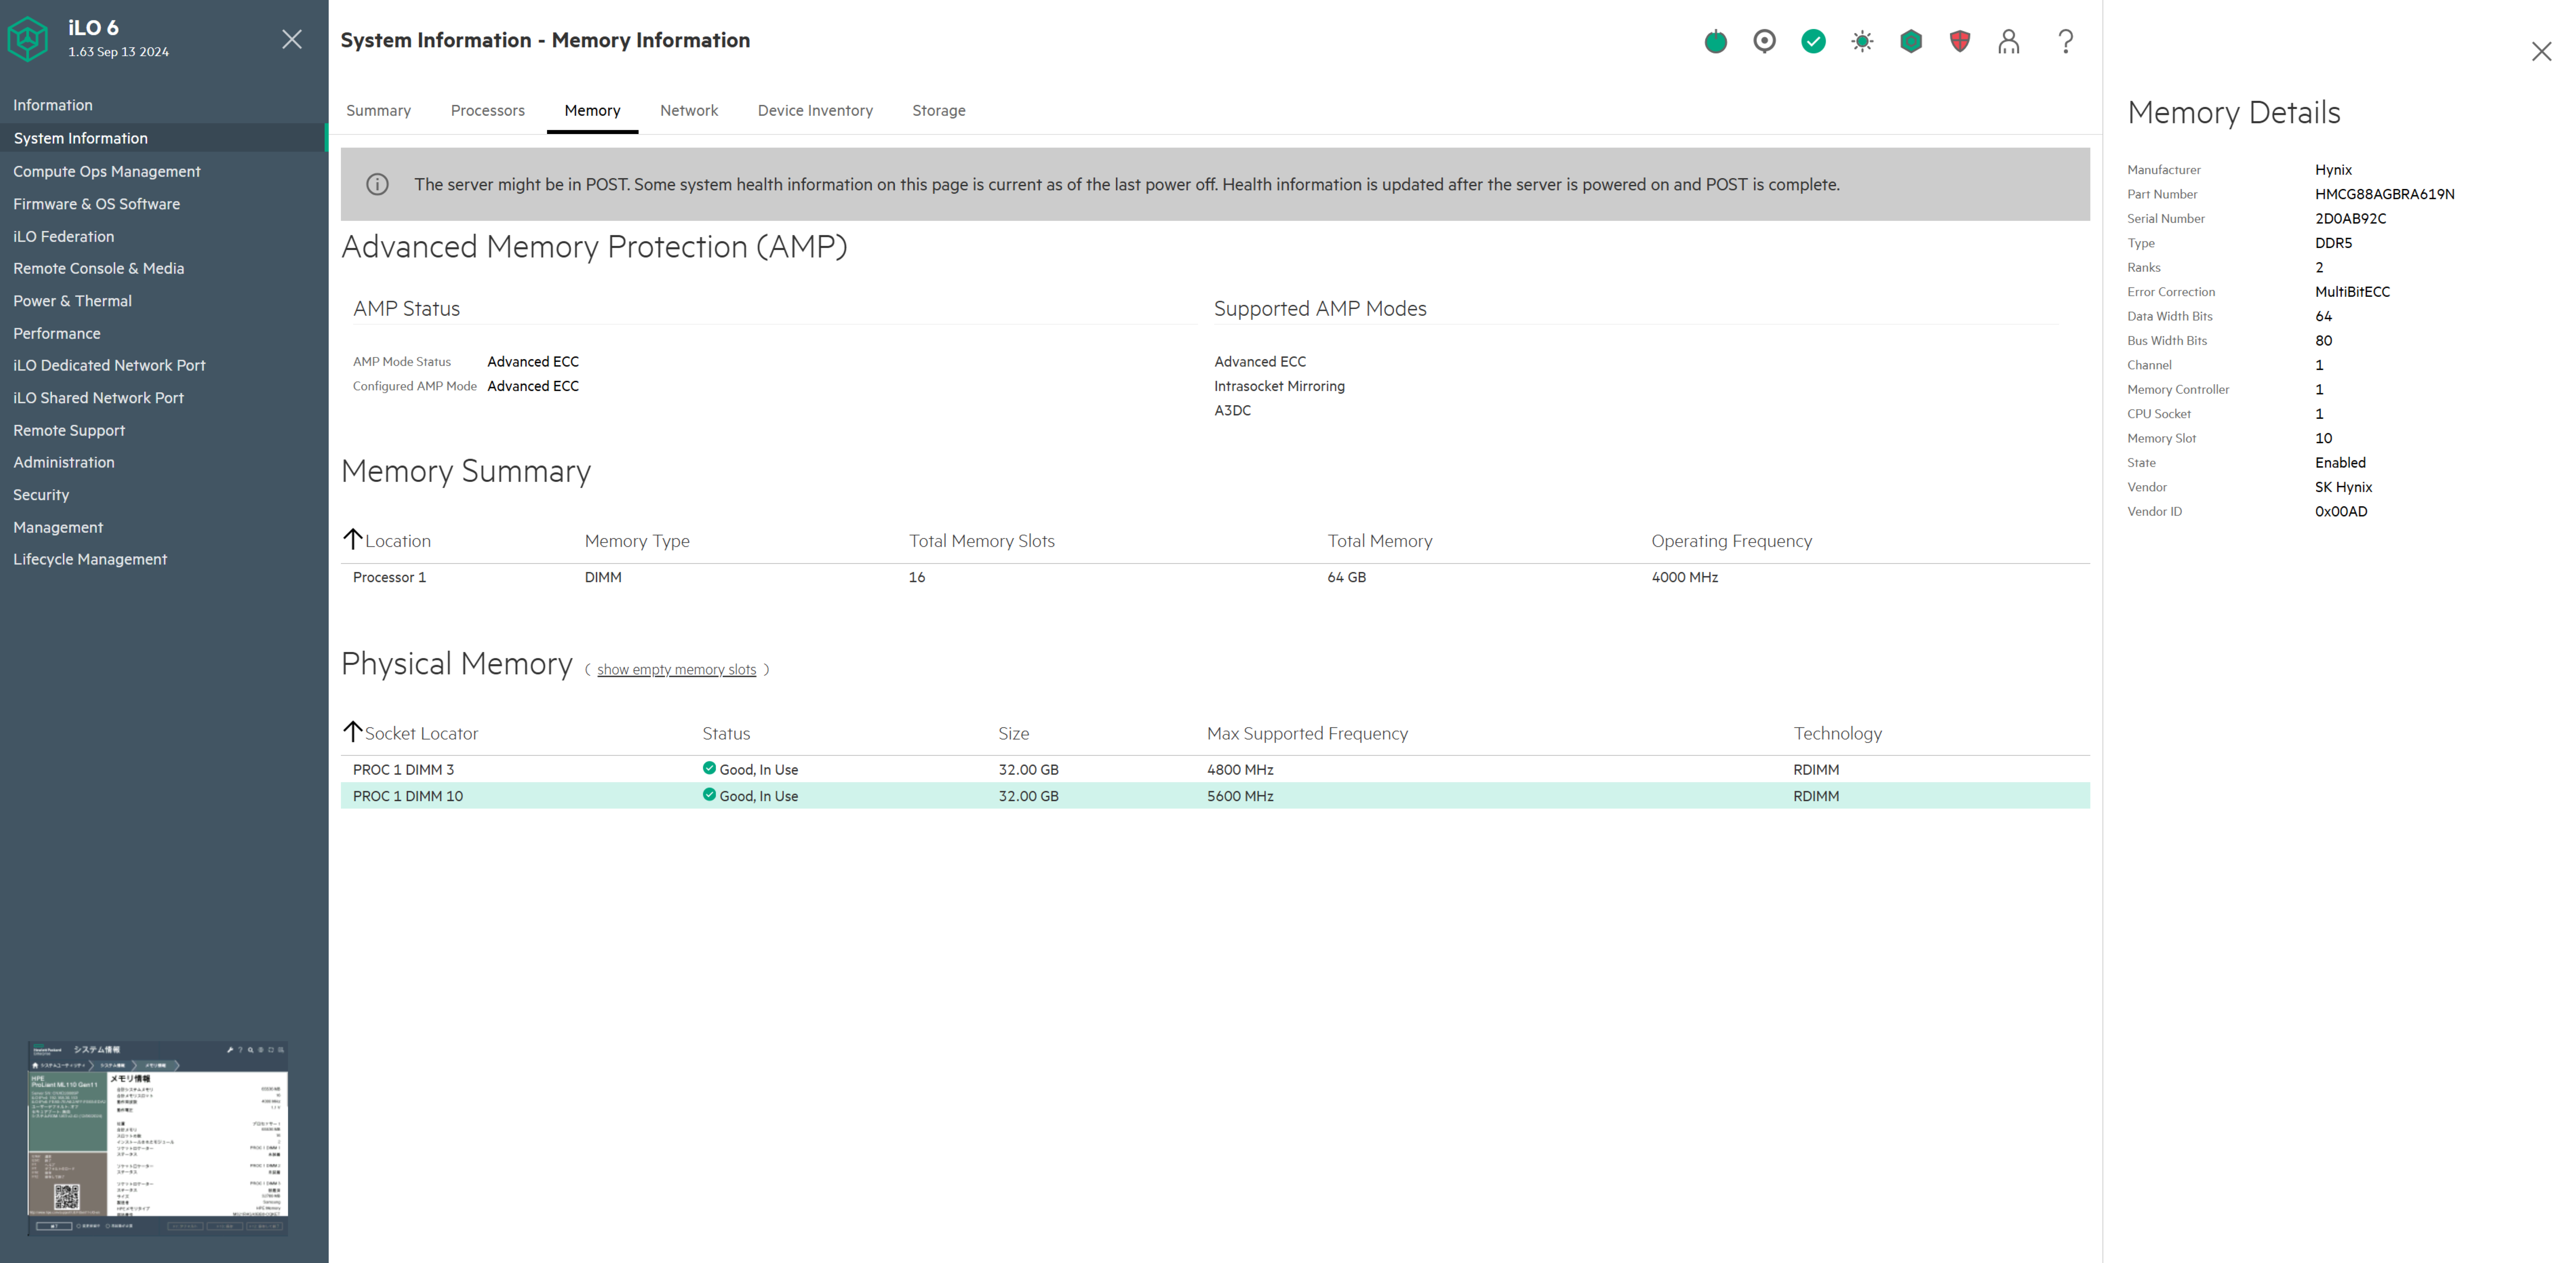Sort by Operating Frequency header
This screenshot has width=2576, height=1263.
[x=1731, y=541]
